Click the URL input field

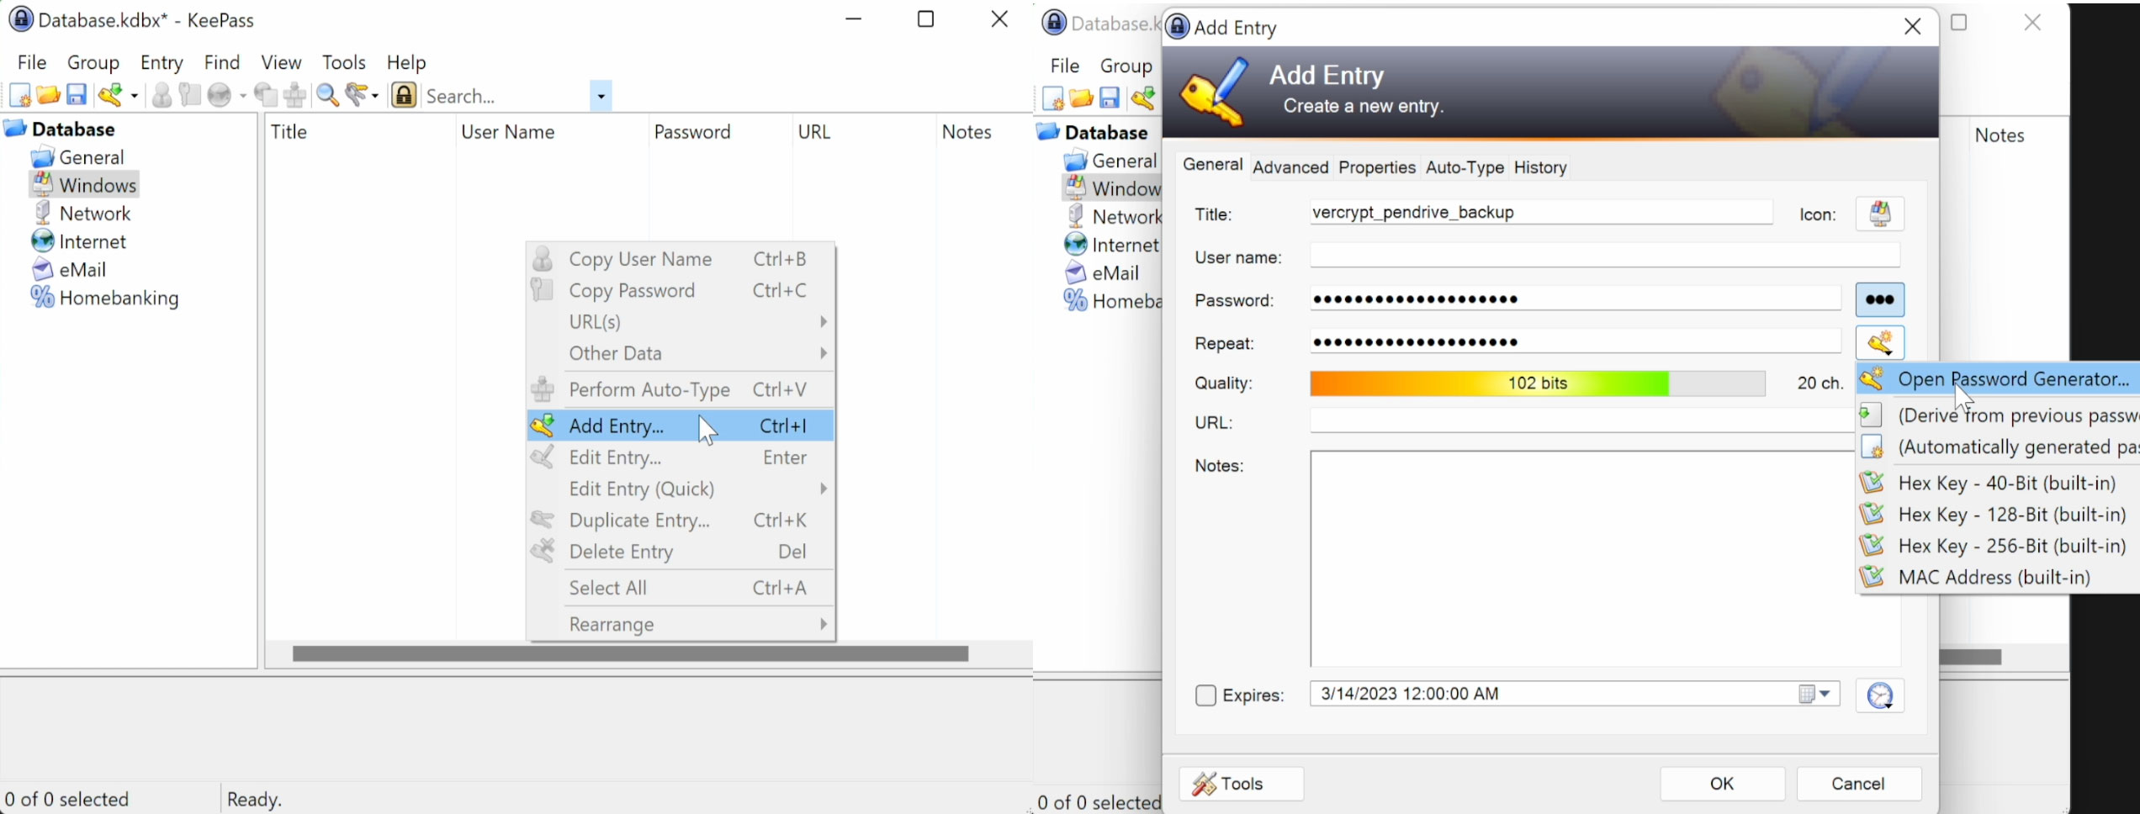tap(1582, 421)
